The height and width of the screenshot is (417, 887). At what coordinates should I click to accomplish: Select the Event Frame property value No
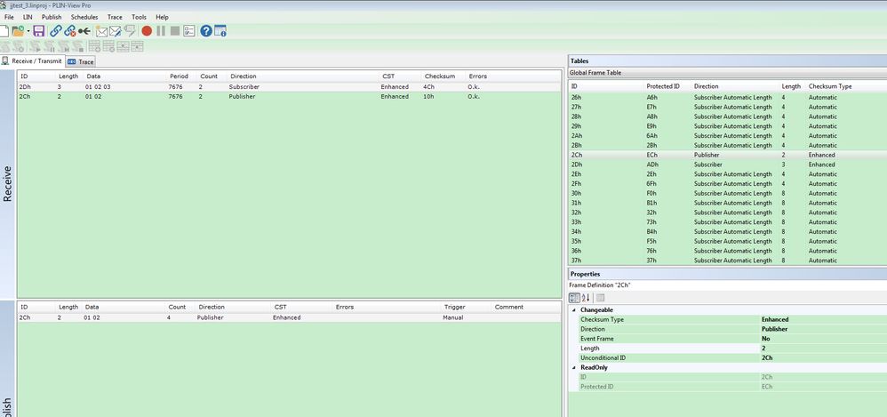pos(765,339)
